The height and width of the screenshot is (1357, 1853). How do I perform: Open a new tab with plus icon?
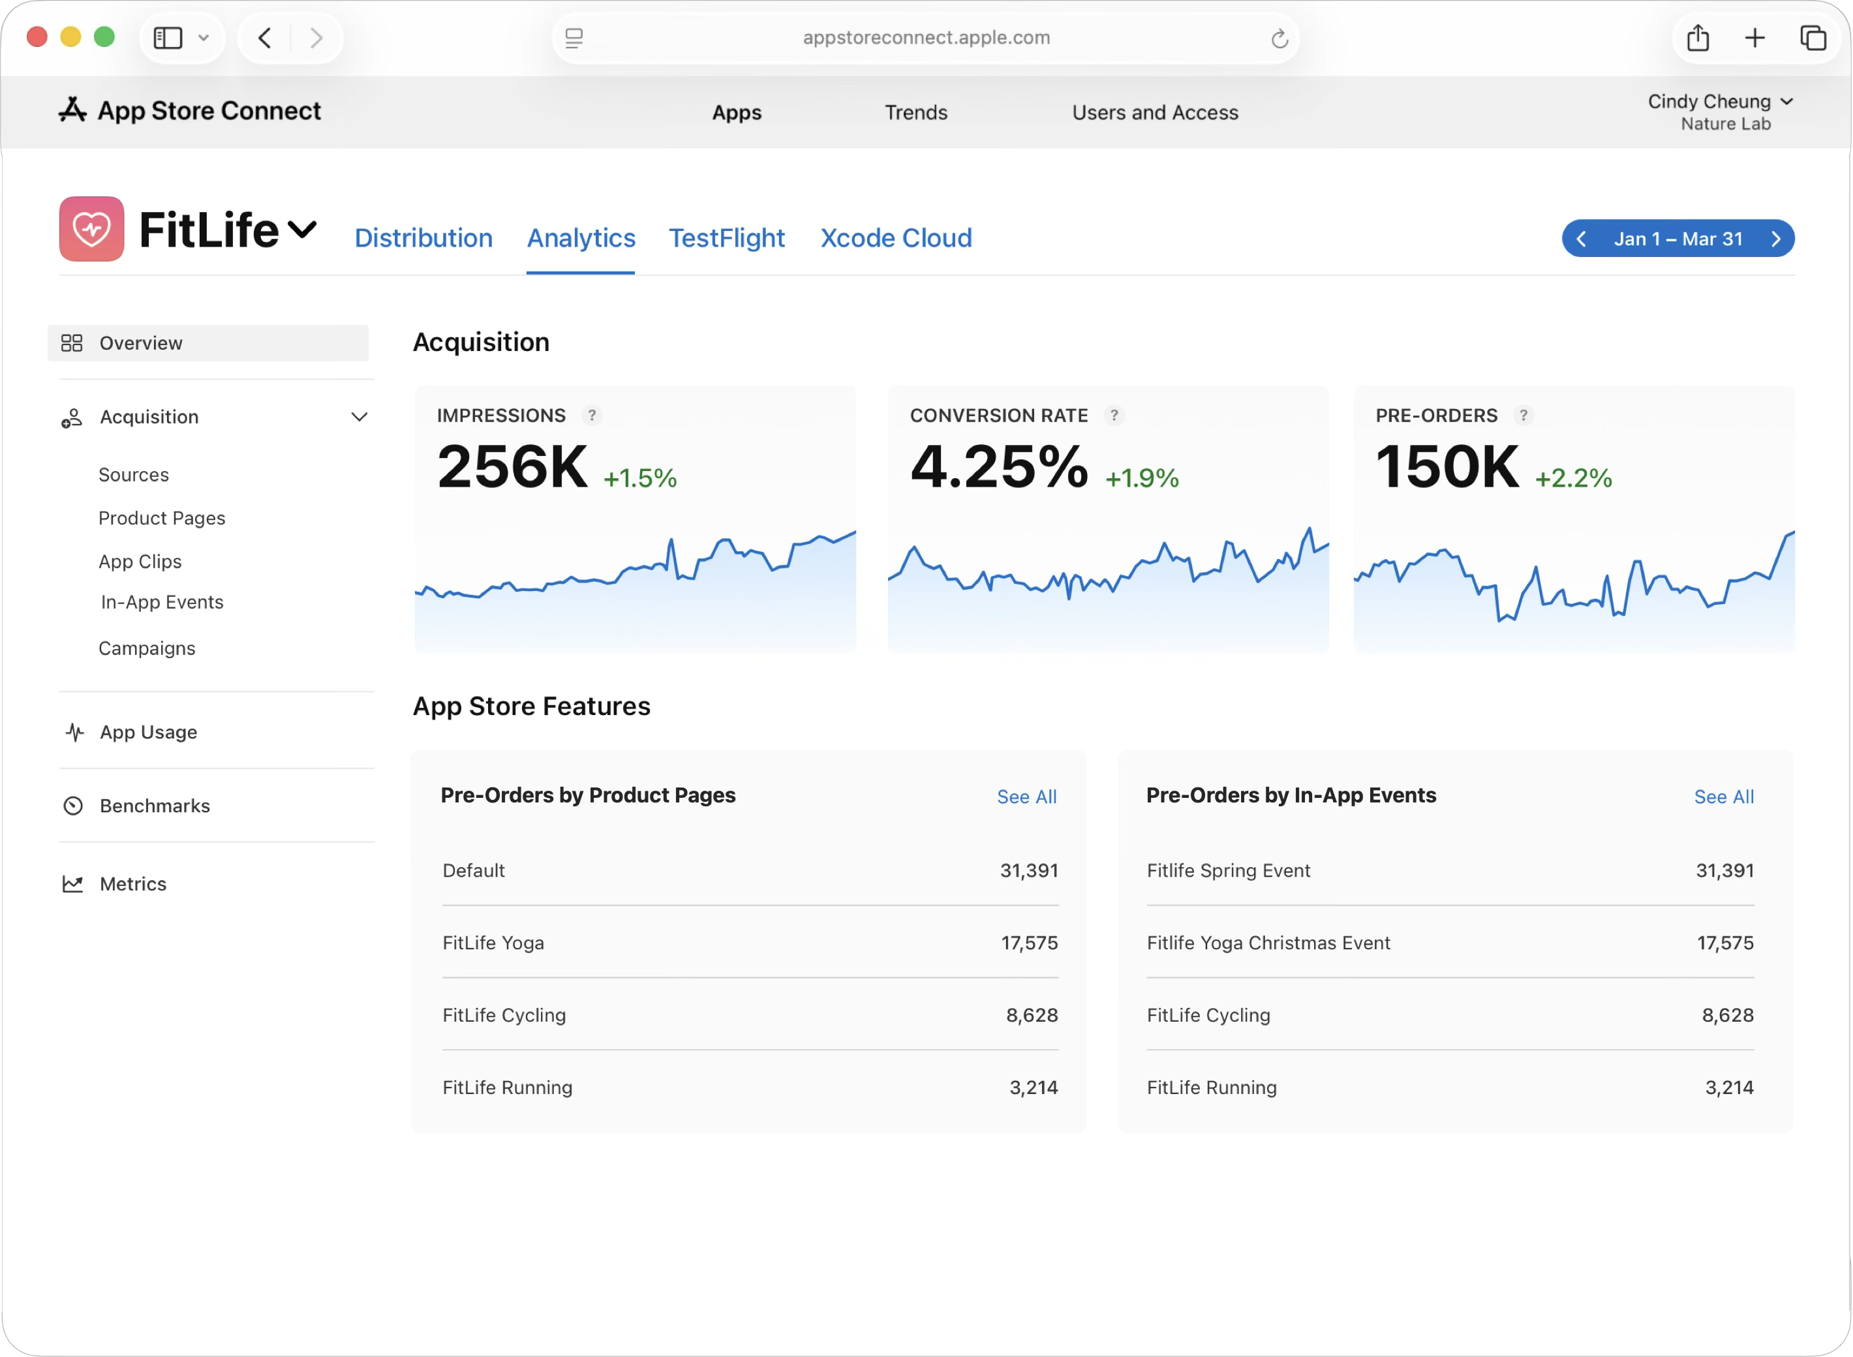coord(1754,38)
